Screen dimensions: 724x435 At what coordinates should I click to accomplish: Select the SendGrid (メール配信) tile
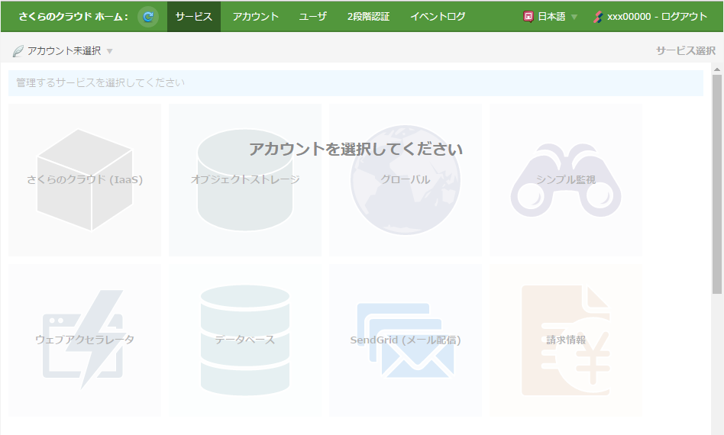pos(406,340)
